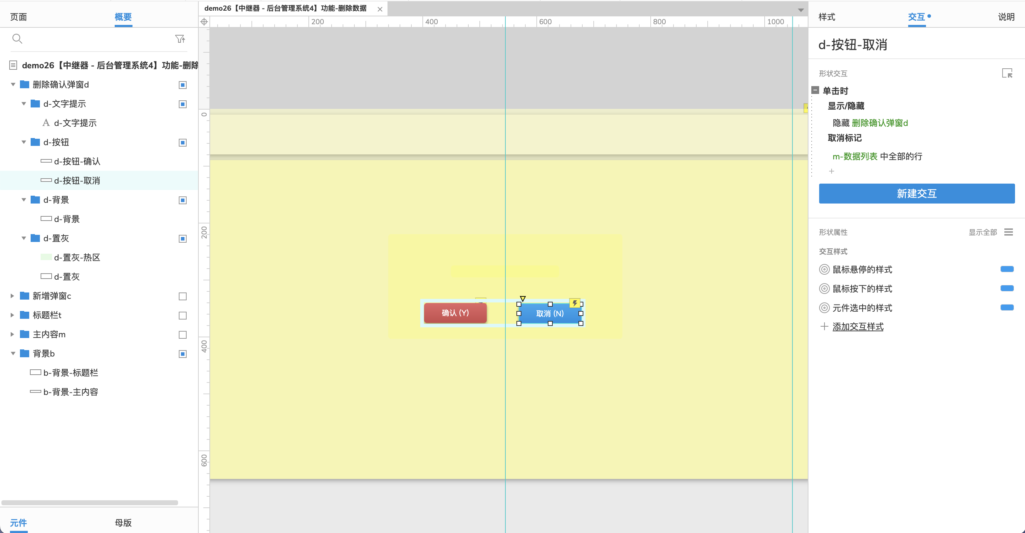
Task: Toggle visibility box for 新增弹窗c
Action: click(183, 296)
